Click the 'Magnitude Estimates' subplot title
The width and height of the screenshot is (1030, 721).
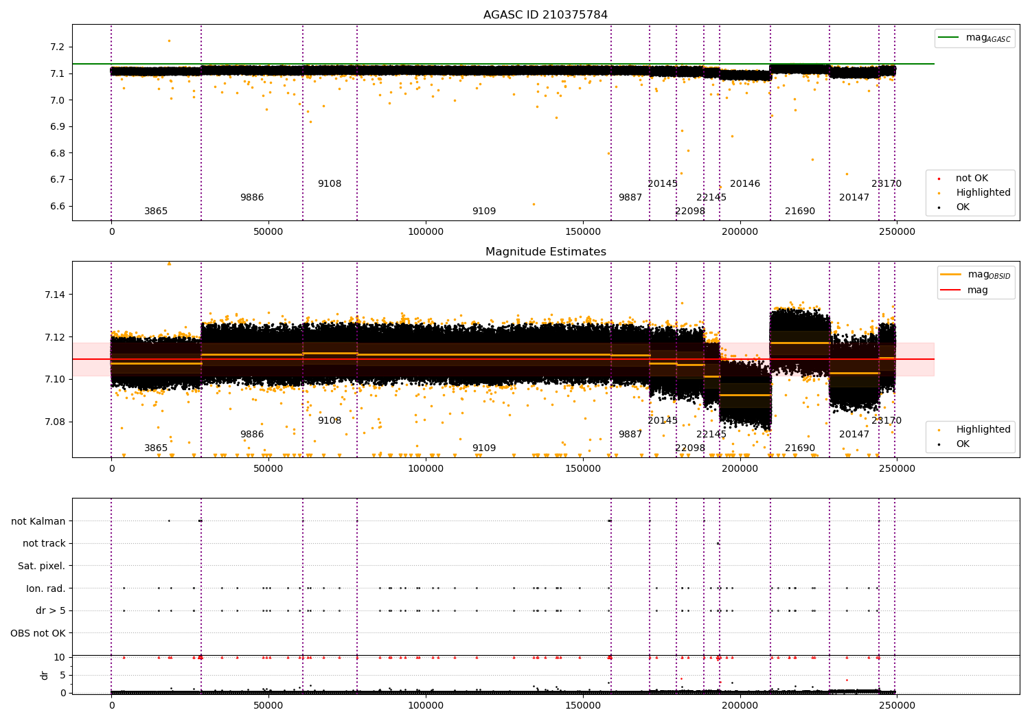[x=545, y=252]
